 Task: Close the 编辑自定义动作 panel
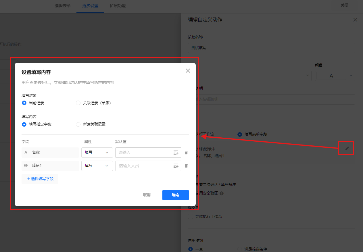tap(355, 20)
